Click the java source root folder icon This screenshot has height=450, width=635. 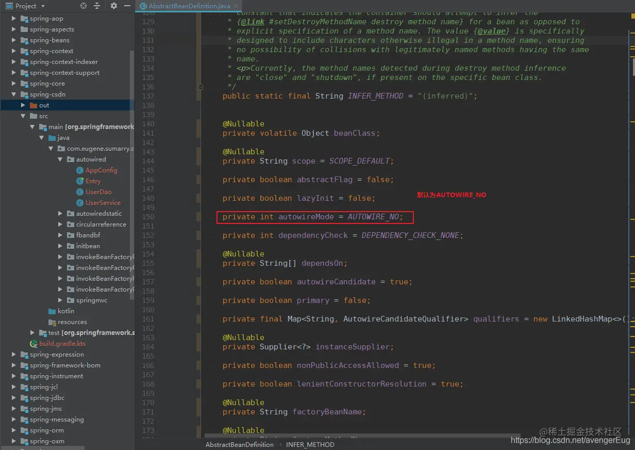click(52, 138)
